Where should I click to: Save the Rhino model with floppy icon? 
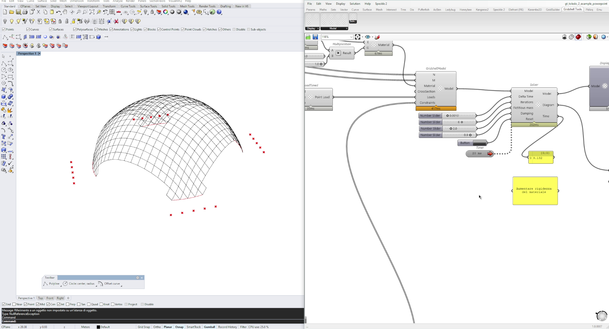pyautogui.click(x=18, y=12)
